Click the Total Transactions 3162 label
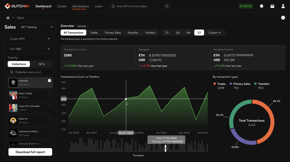 click(x=251, y=123)
